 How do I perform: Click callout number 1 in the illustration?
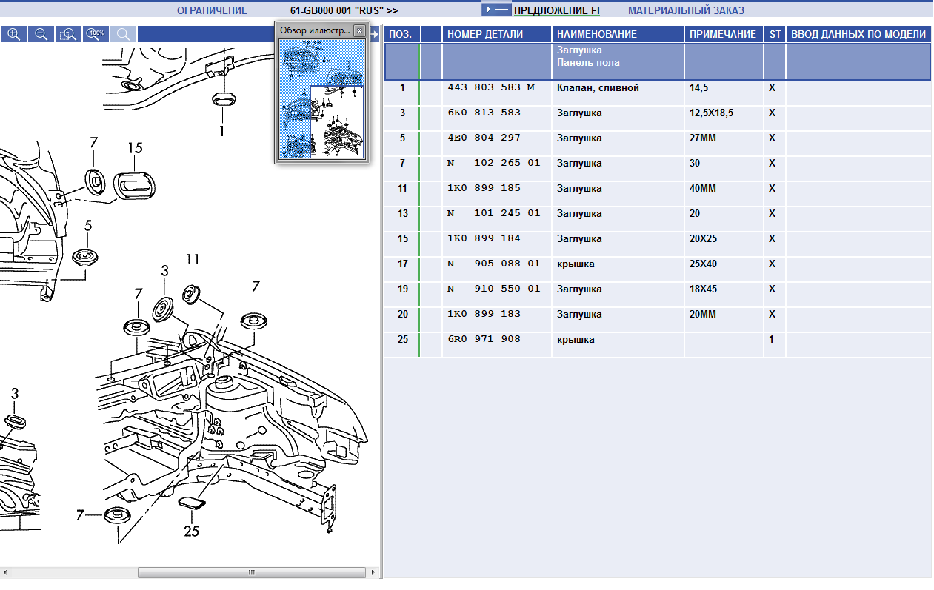pos(221,133)
